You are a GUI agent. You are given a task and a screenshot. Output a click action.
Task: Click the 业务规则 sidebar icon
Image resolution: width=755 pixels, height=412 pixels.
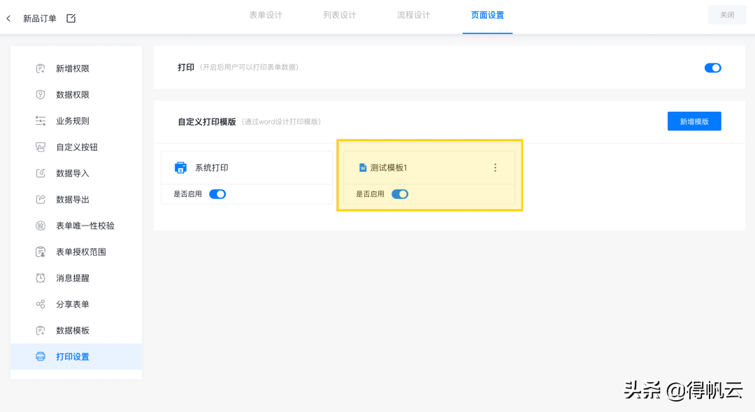(x=41, y=121)
